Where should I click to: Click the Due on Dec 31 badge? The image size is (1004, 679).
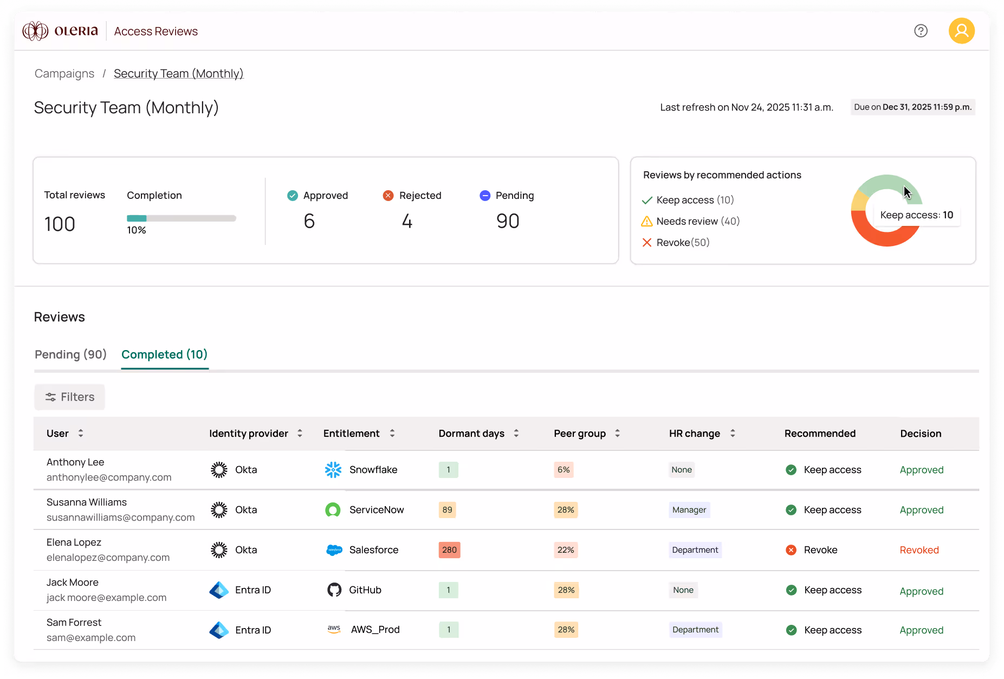tap(912, 107)
